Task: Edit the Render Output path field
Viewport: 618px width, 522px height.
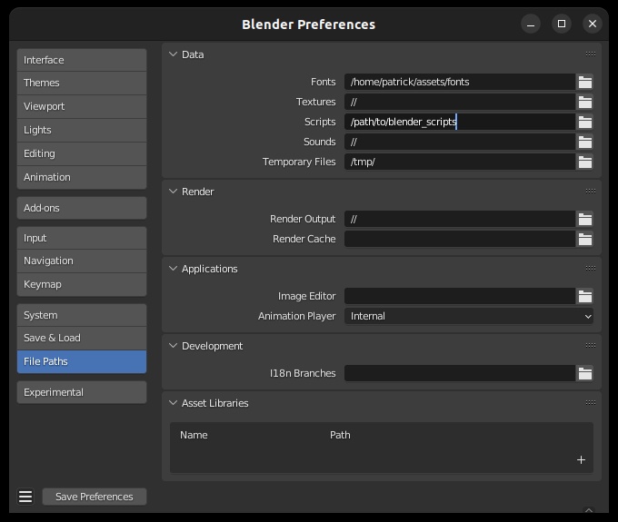Action: pyautogui.click(x=460, y=219)
